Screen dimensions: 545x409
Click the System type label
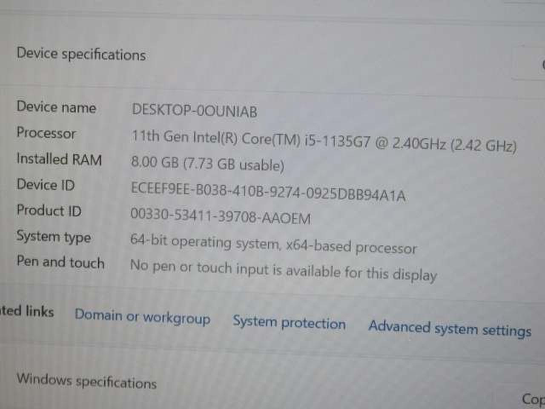[x=53, y=236]
